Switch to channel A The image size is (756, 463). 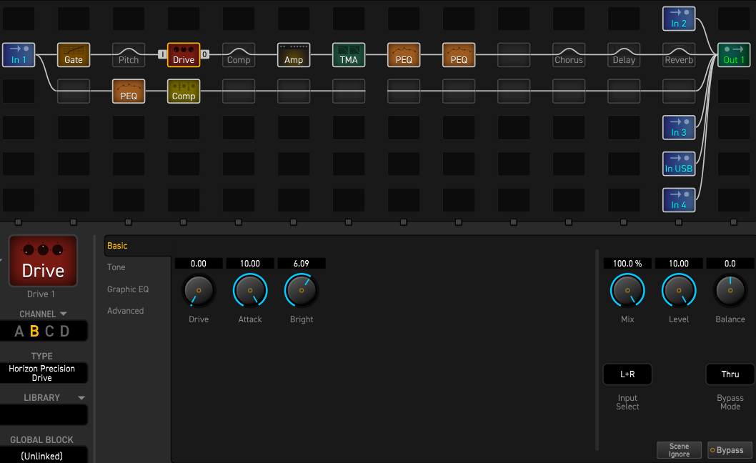point(19,332)
